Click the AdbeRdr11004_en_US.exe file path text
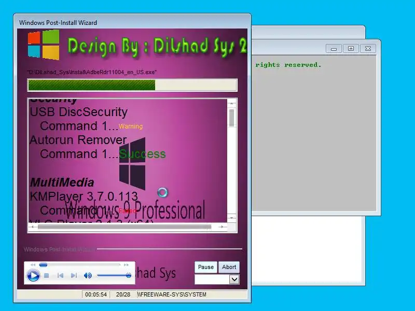This screenshot has height=311, width=415. (x=92, y=72)
